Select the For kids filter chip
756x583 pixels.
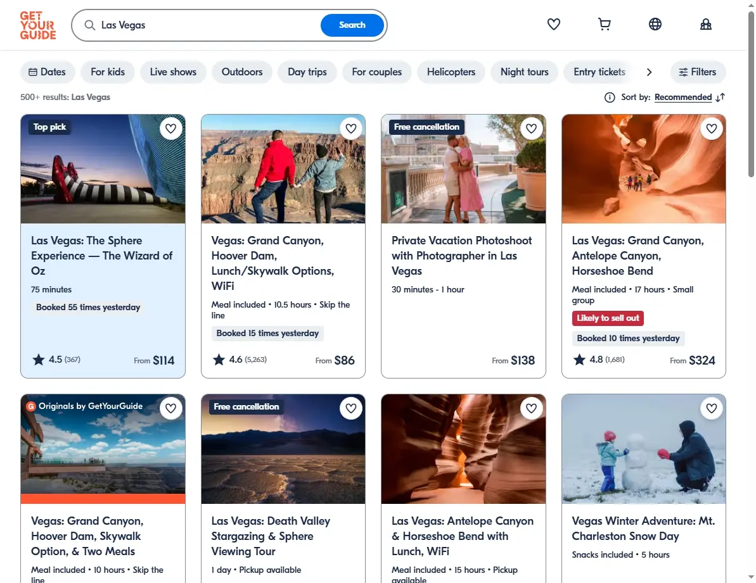pyautogui.click(x=108, y=72)
